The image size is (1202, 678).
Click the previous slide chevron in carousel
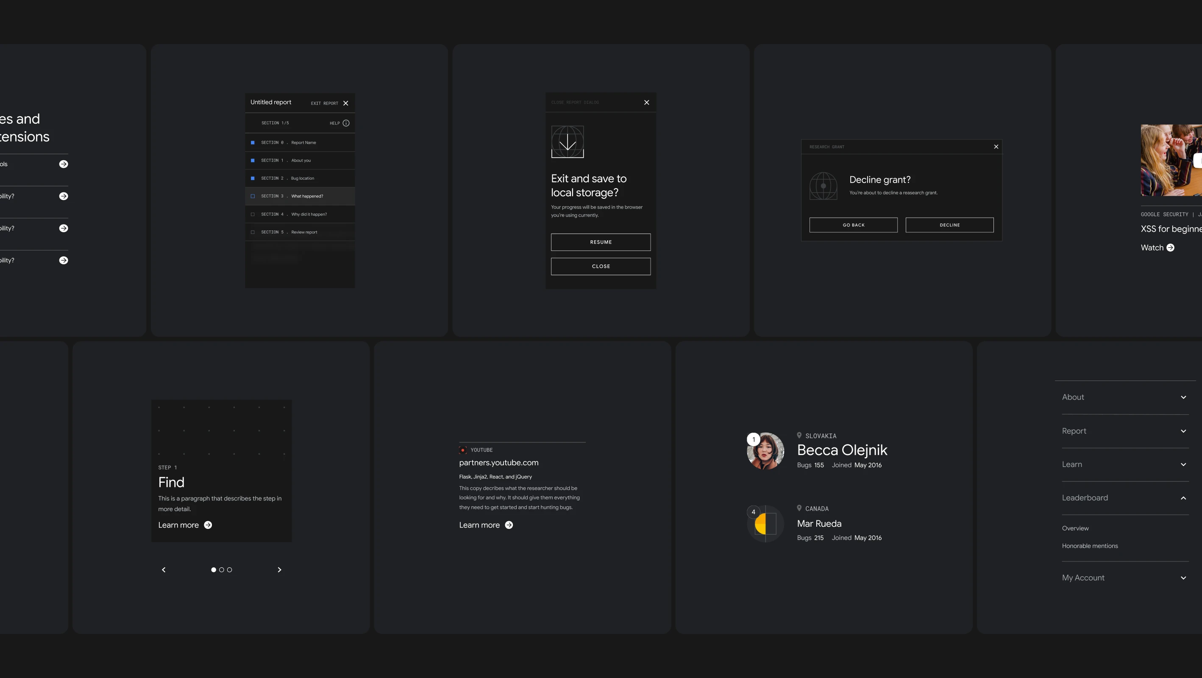click(x=164, y=570)
